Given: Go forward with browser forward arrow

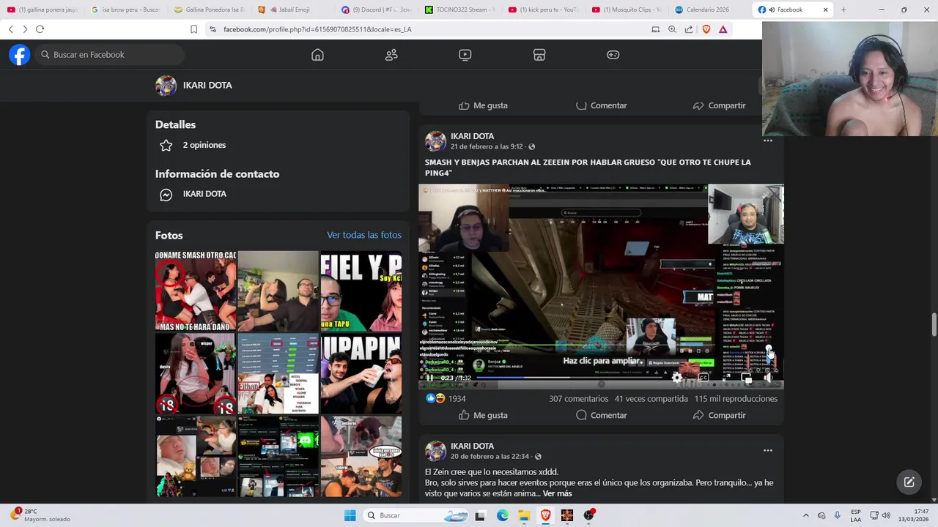Looking at the screenshot, I should click(25, 29).
